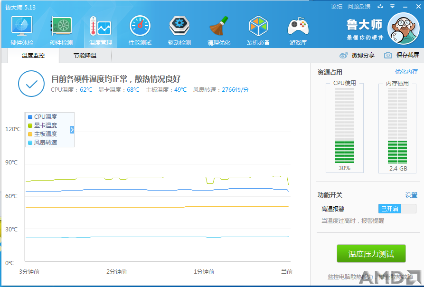Click the Weibo share icon
The width and height of the screenshot is (424, 287).
pos(343,56)
